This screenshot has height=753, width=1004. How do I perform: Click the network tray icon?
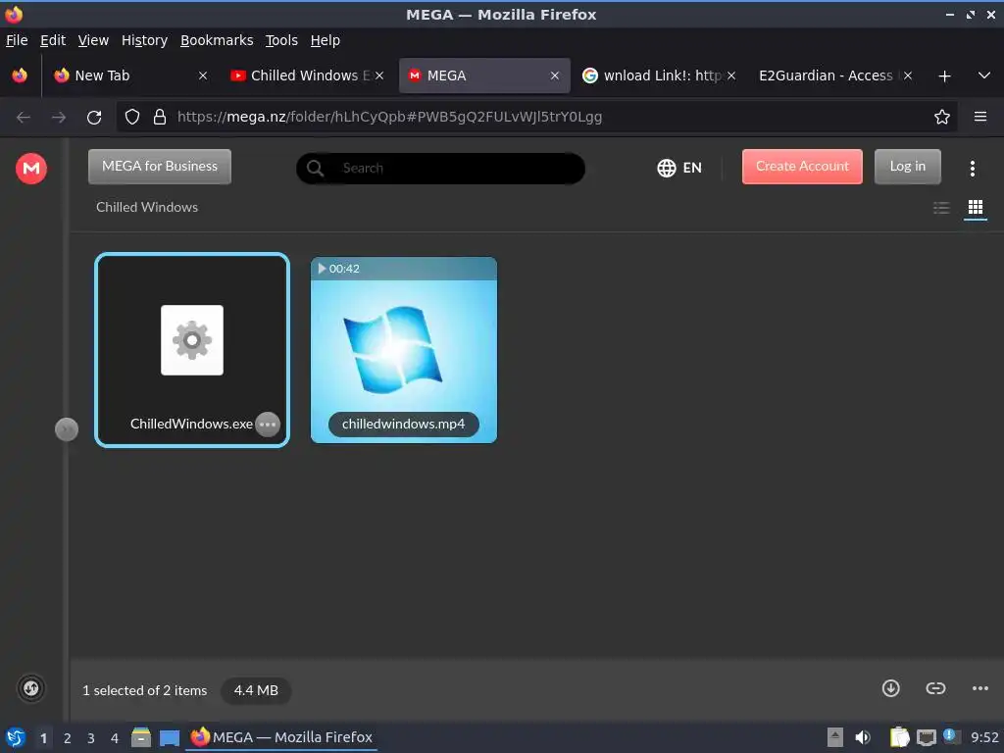pyautogui.click(x=926, y=737)
